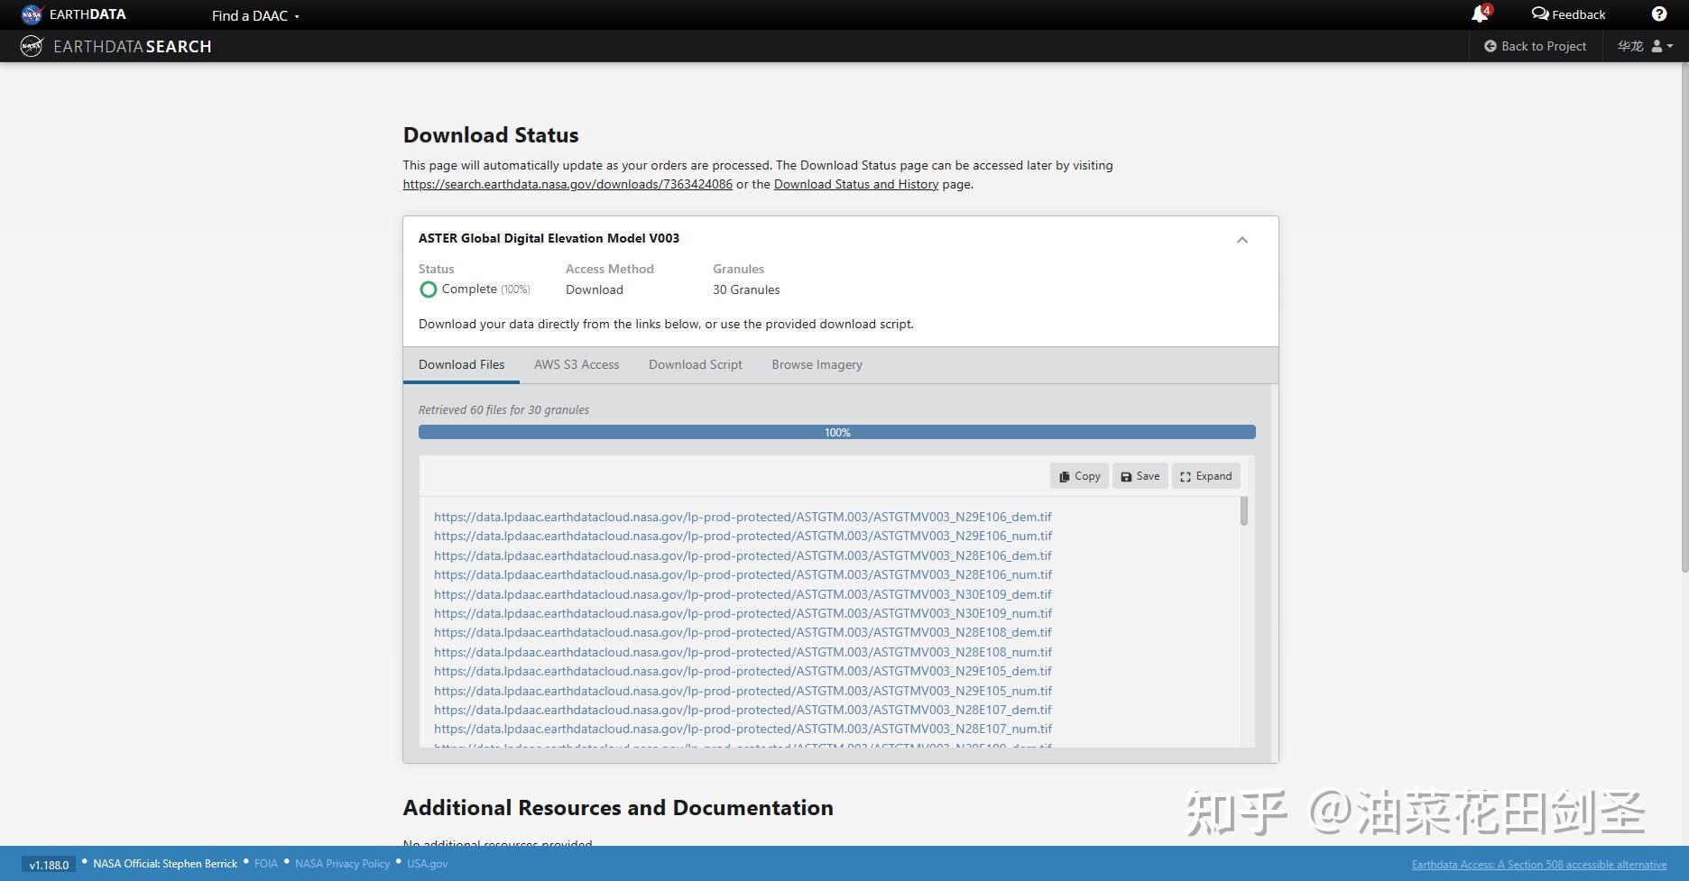The width and height of the screenshot is (1689, 881).
Task: Open the N29E106_dem.tif download link
Action: point(743,517)
